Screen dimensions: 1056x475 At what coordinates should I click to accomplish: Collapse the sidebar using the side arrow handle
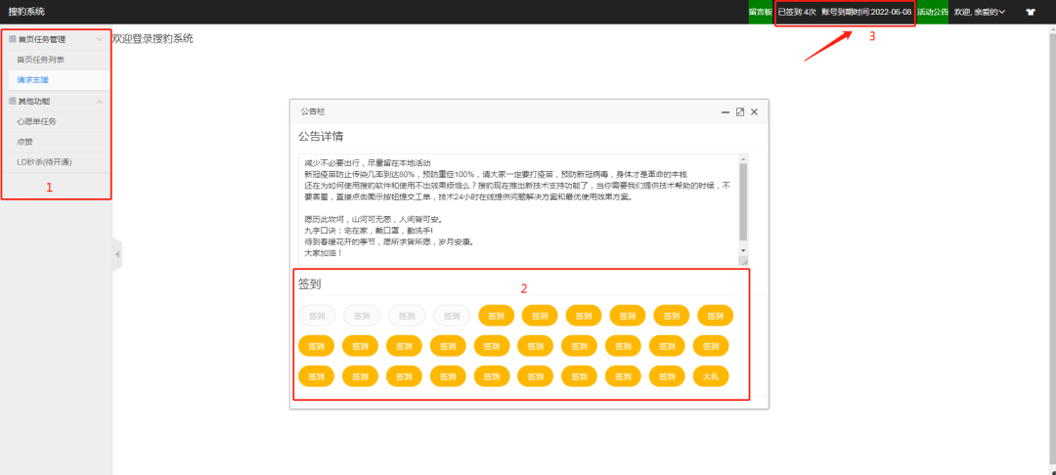coord(117,254)
